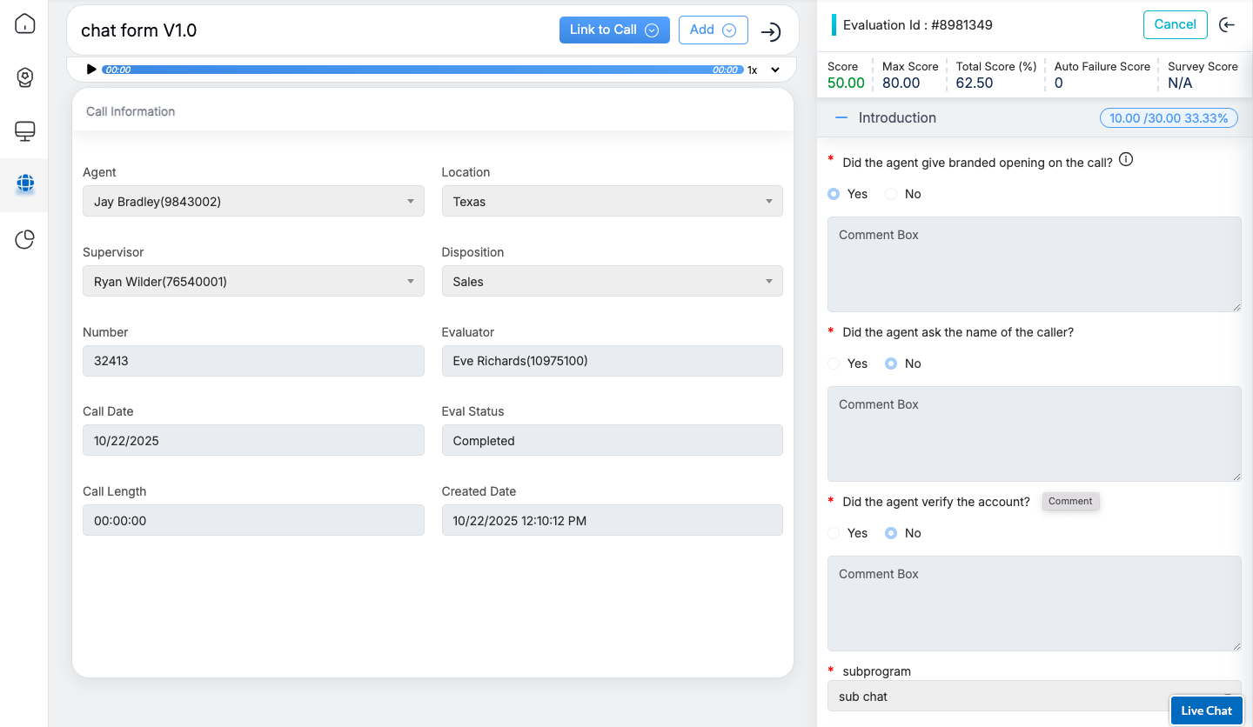The height and width of the screenshot is (727, 1253).
Task: Click the Link to Call button
Action: (613, 30)
